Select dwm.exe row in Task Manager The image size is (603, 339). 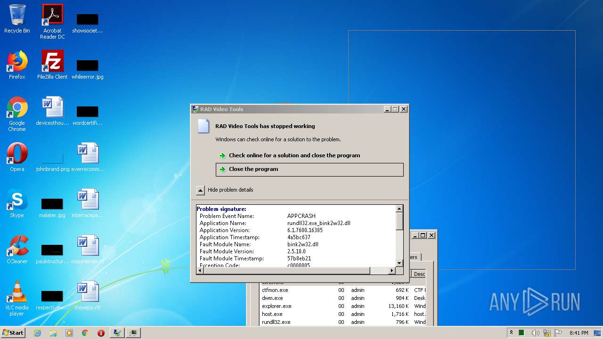[x=343, y=298]
